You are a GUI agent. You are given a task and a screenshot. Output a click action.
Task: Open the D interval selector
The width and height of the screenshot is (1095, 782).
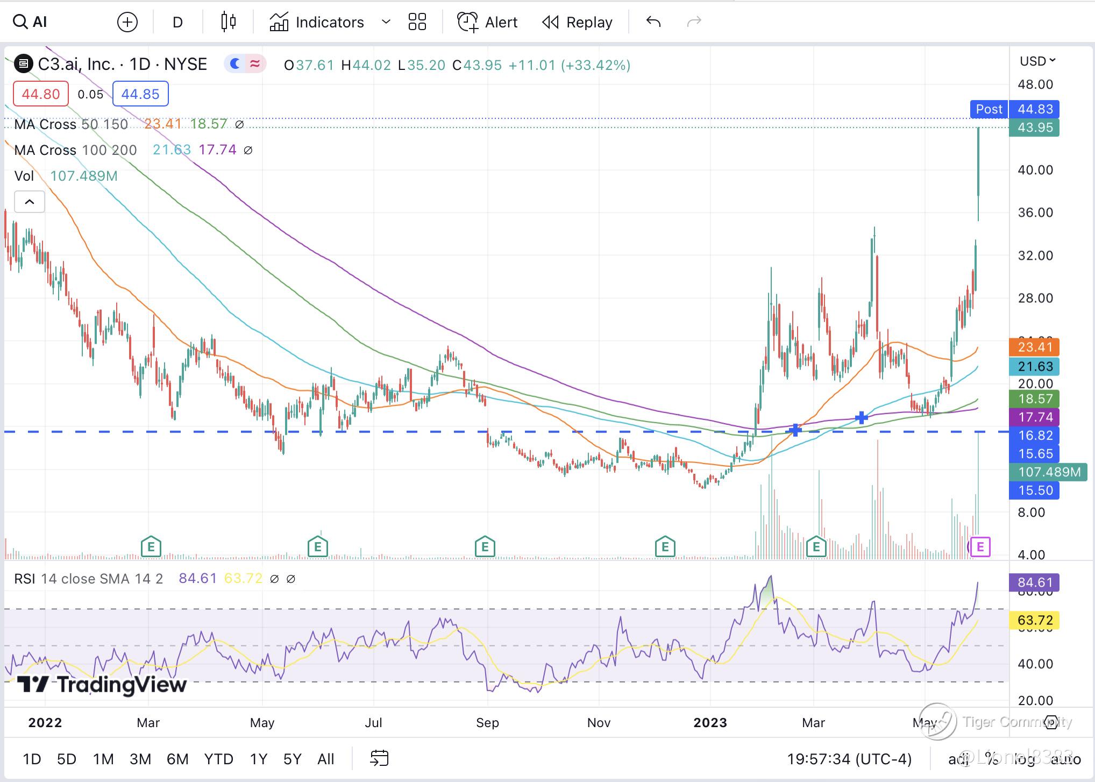pyautogui.click(x=177, y=22)
